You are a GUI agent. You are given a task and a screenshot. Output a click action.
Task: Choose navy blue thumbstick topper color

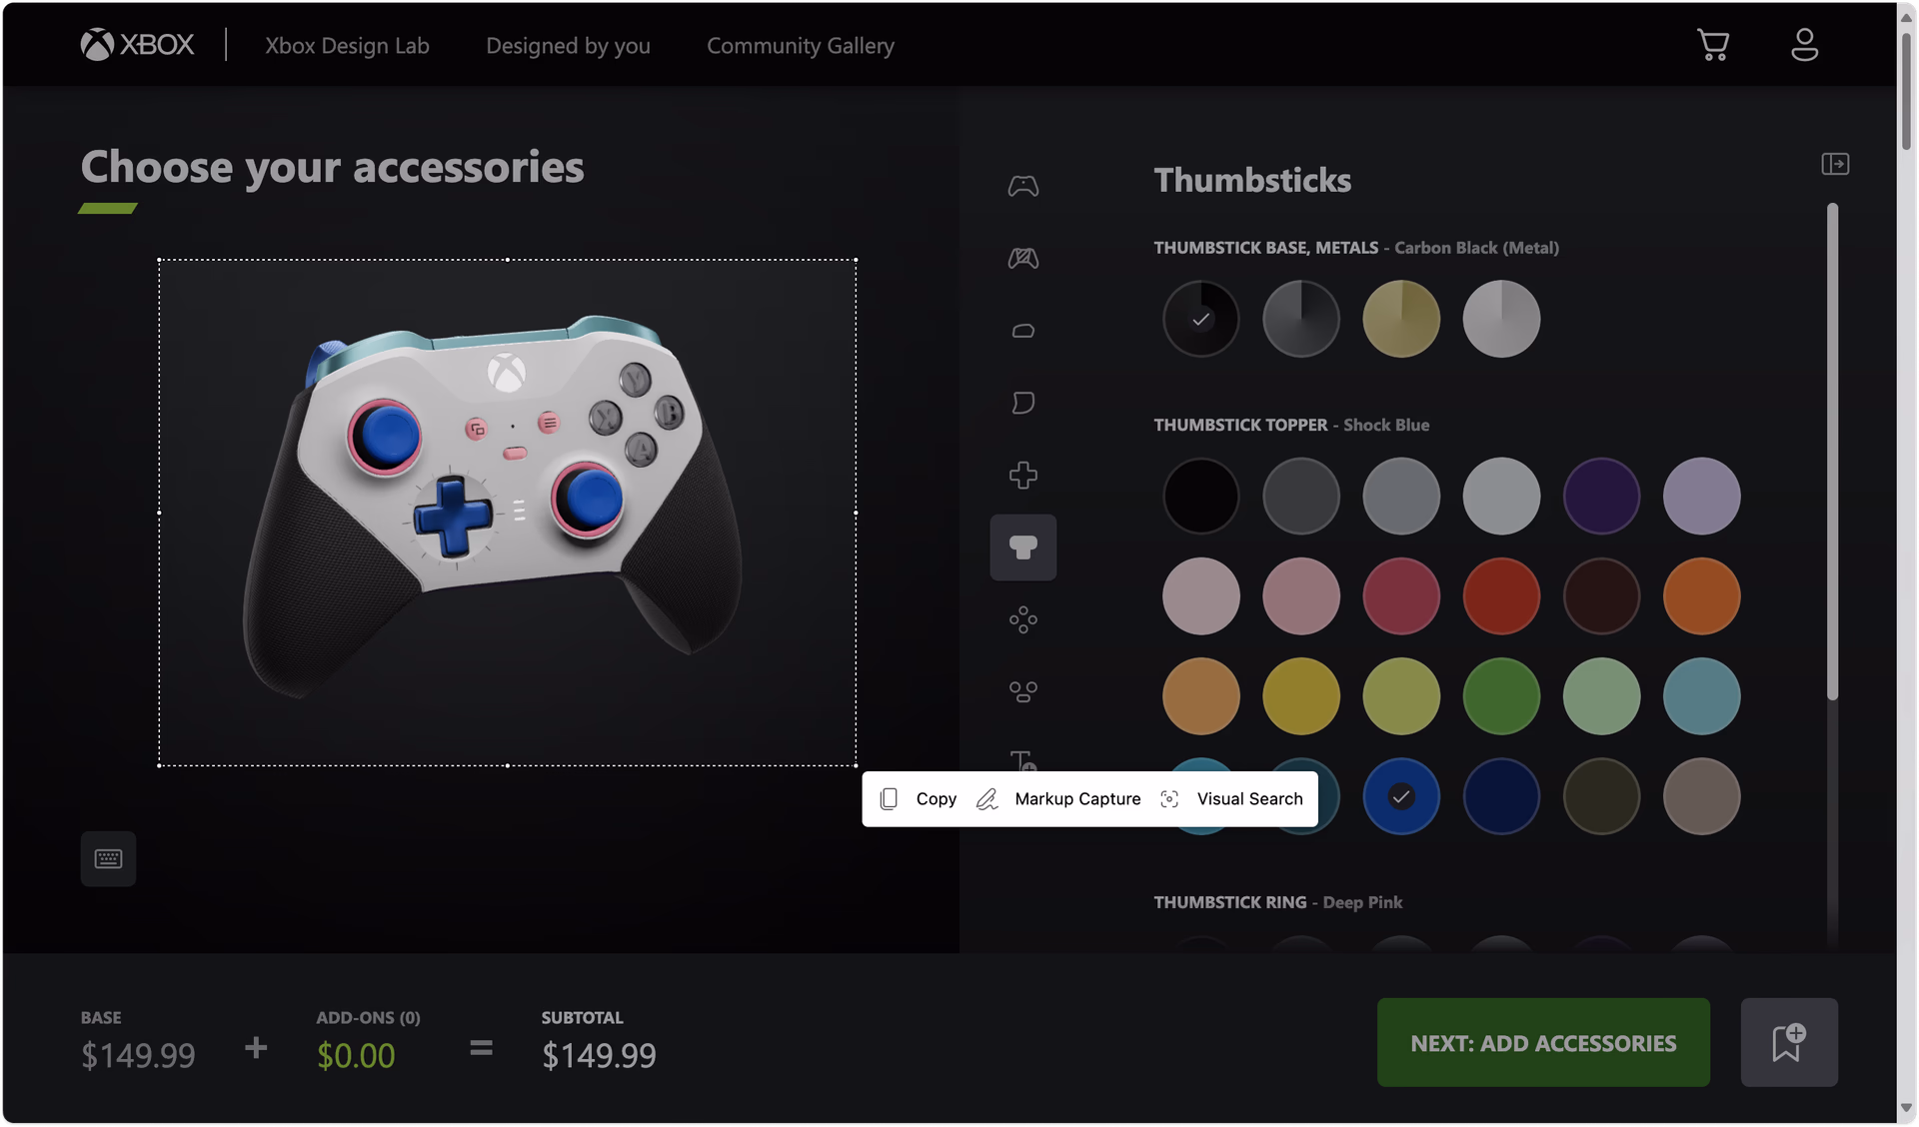tap(1501, 796)
